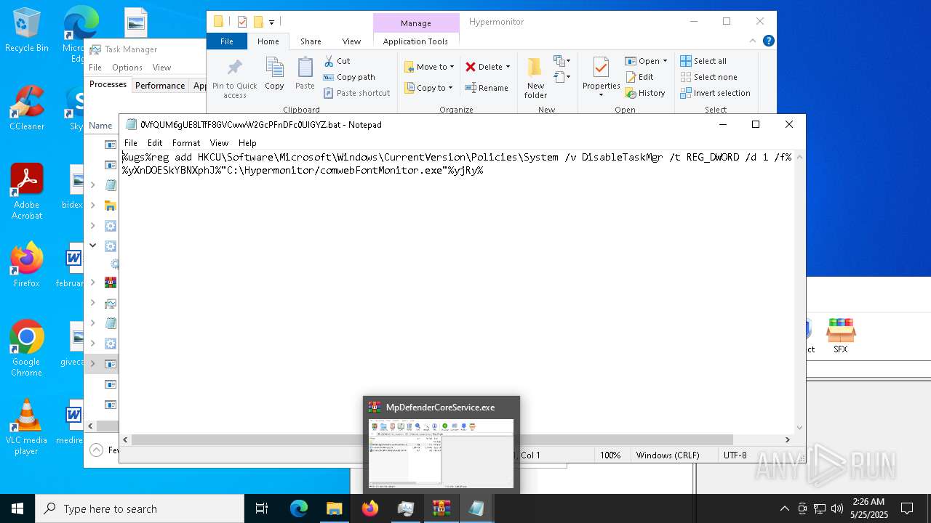Click the Paste icon in Explorer ribbon

305,68
